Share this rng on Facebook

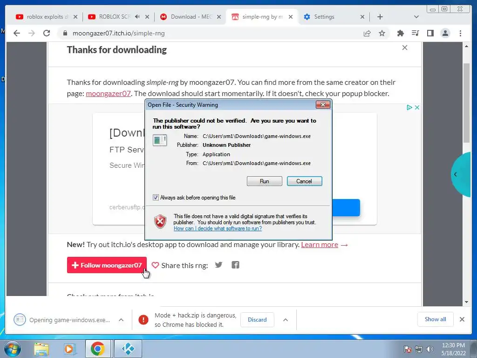(235, 265)
